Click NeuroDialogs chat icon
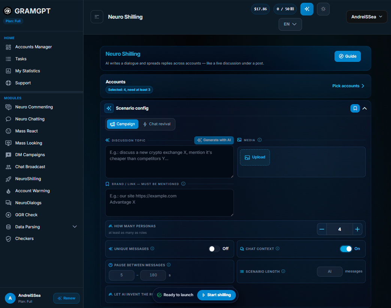The image size is (391, 308). pyautogui.click(x=9, y=203)
